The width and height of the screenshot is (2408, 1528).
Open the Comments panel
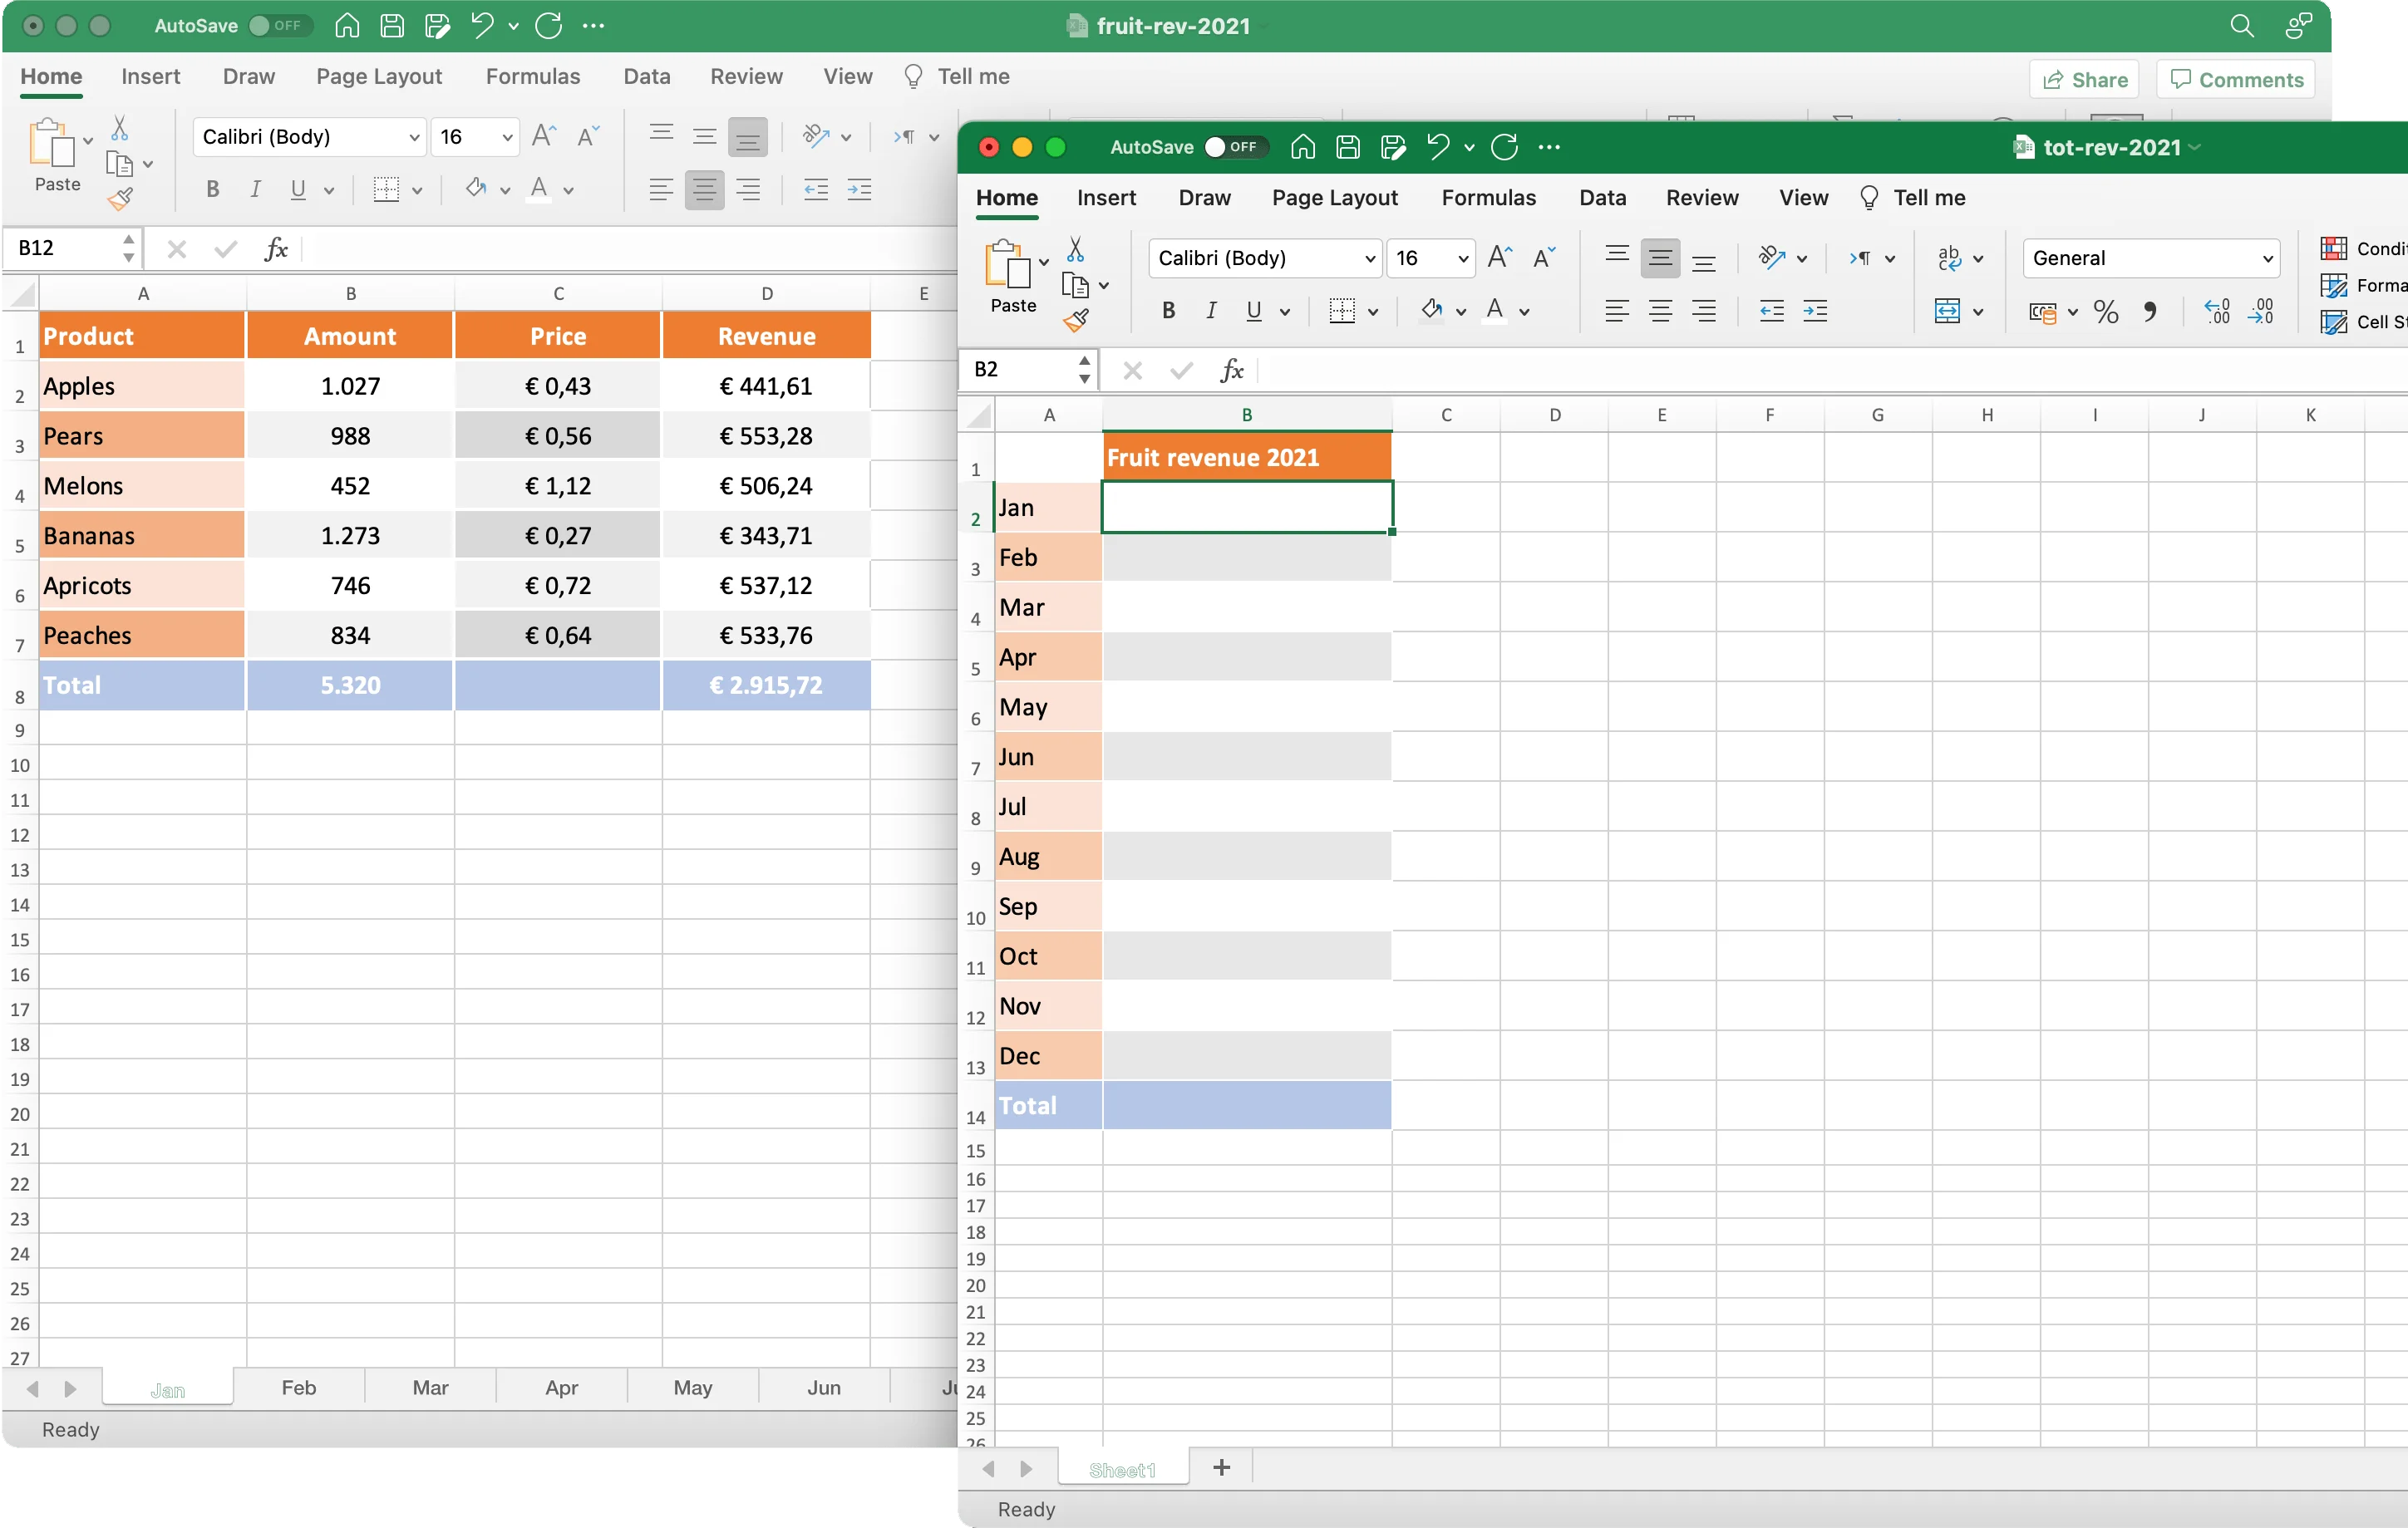pyautogui.click(x=2235, y=79)
